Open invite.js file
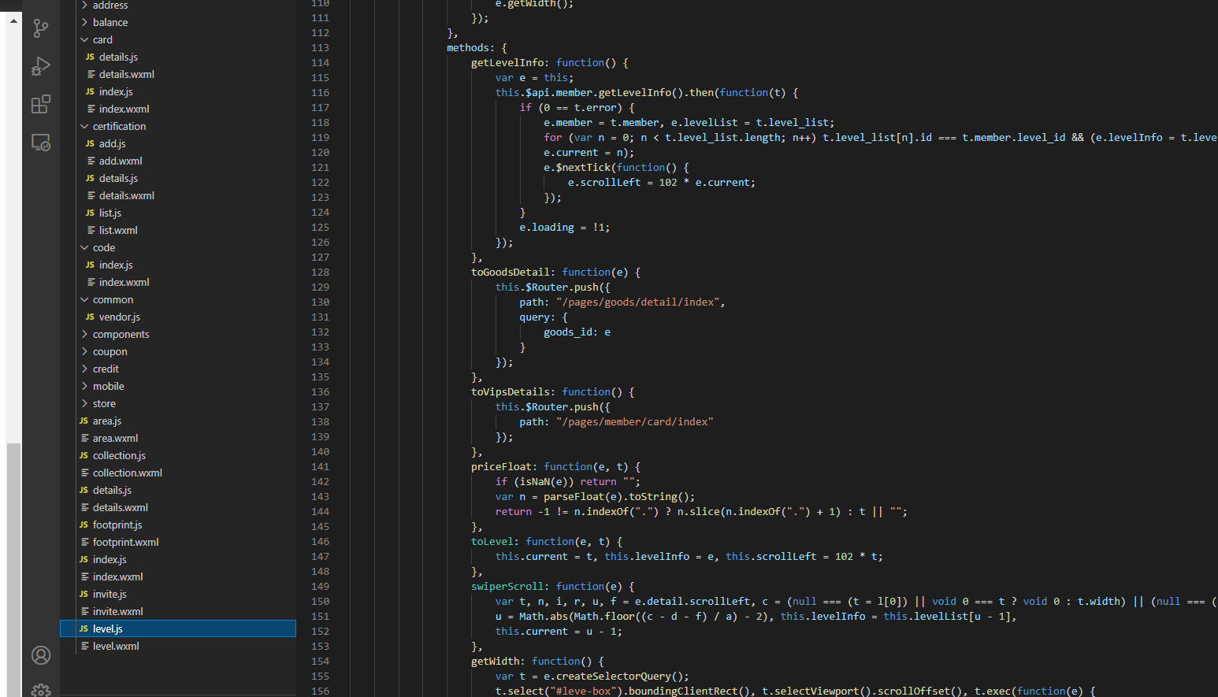 pyautogui.click(x=178, y=594)
